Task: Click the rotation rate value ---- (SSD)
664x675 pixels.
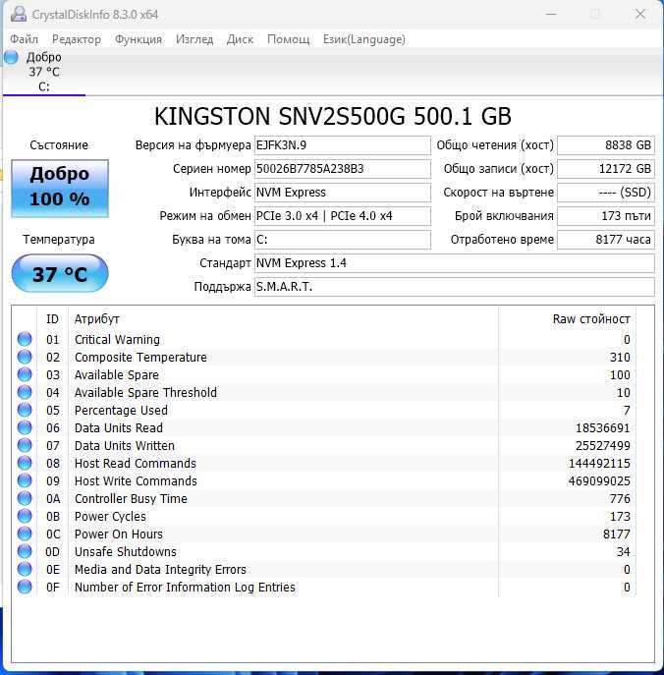Action: pyautogui.click(x=606, y=193)
